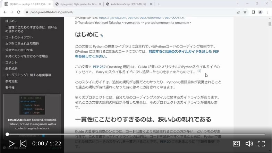Expand プログラミングに関する推奨事項 sidebar section
This screenshot has width=272, height=153.
[x=28, y=75]
